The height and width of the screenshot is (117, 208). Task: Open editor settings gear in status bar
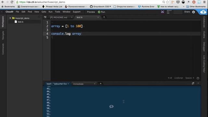[x=198, y=78]
